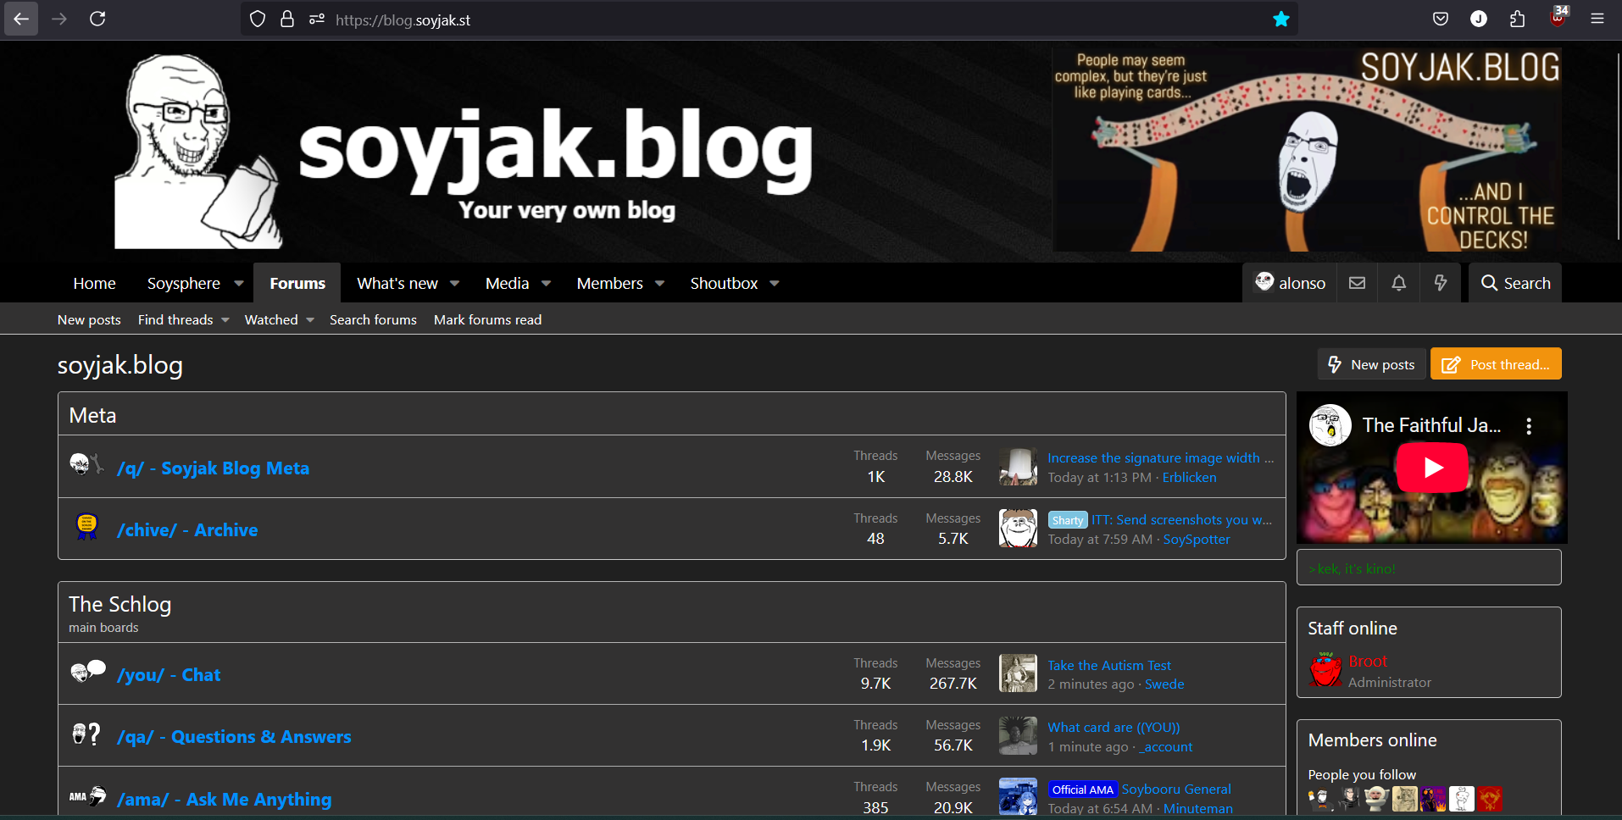
Task: Play the embedded YouTube video
Action: (1432, 468)
